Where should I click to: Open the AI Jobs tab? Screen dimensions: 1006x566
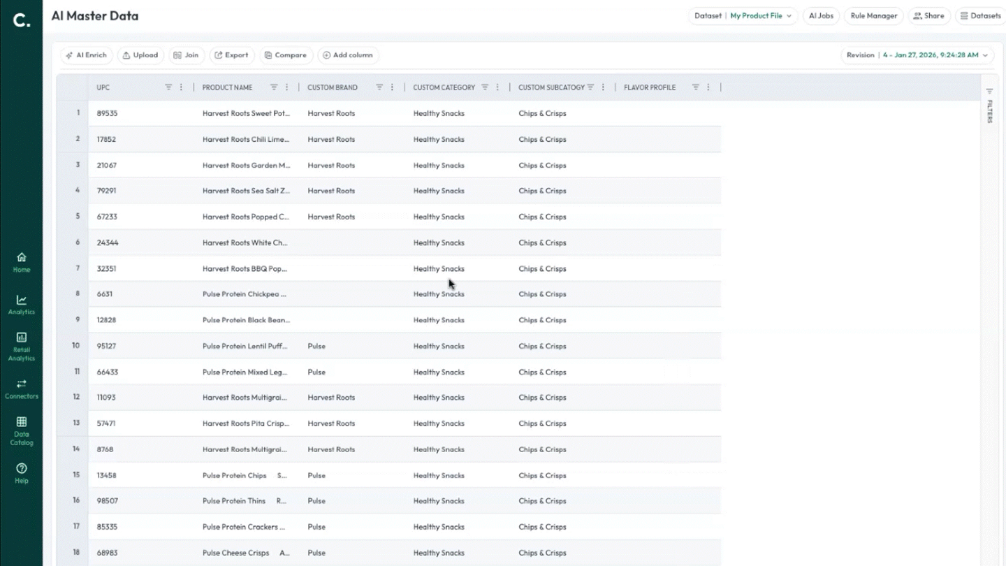821,16
